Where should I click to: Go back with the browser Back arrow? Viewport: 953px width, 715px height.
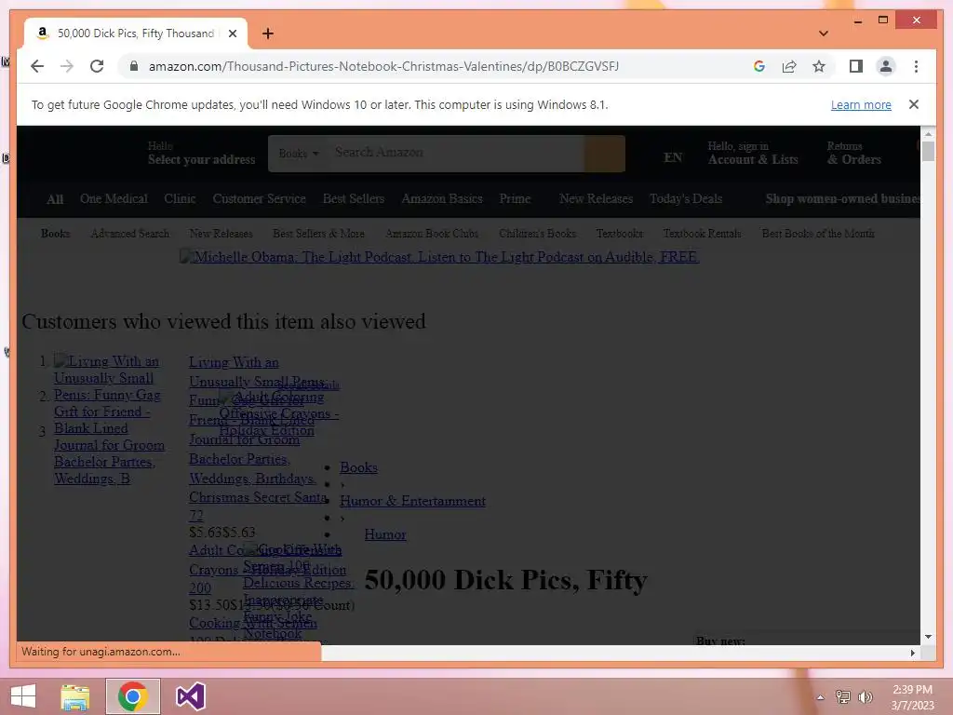pos(37,66)
